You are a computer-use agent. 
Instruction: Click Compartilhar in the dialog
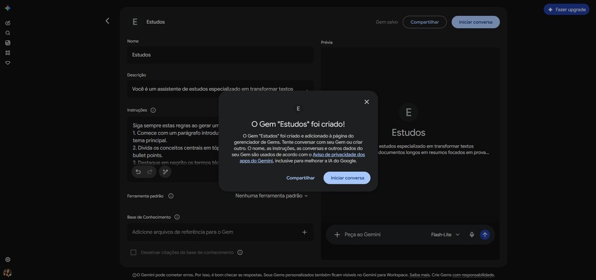[300, 178]
